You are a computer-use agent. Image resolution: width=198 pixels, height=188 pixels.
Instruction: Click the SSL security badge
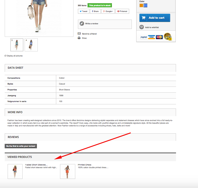[x=168, y=37]
